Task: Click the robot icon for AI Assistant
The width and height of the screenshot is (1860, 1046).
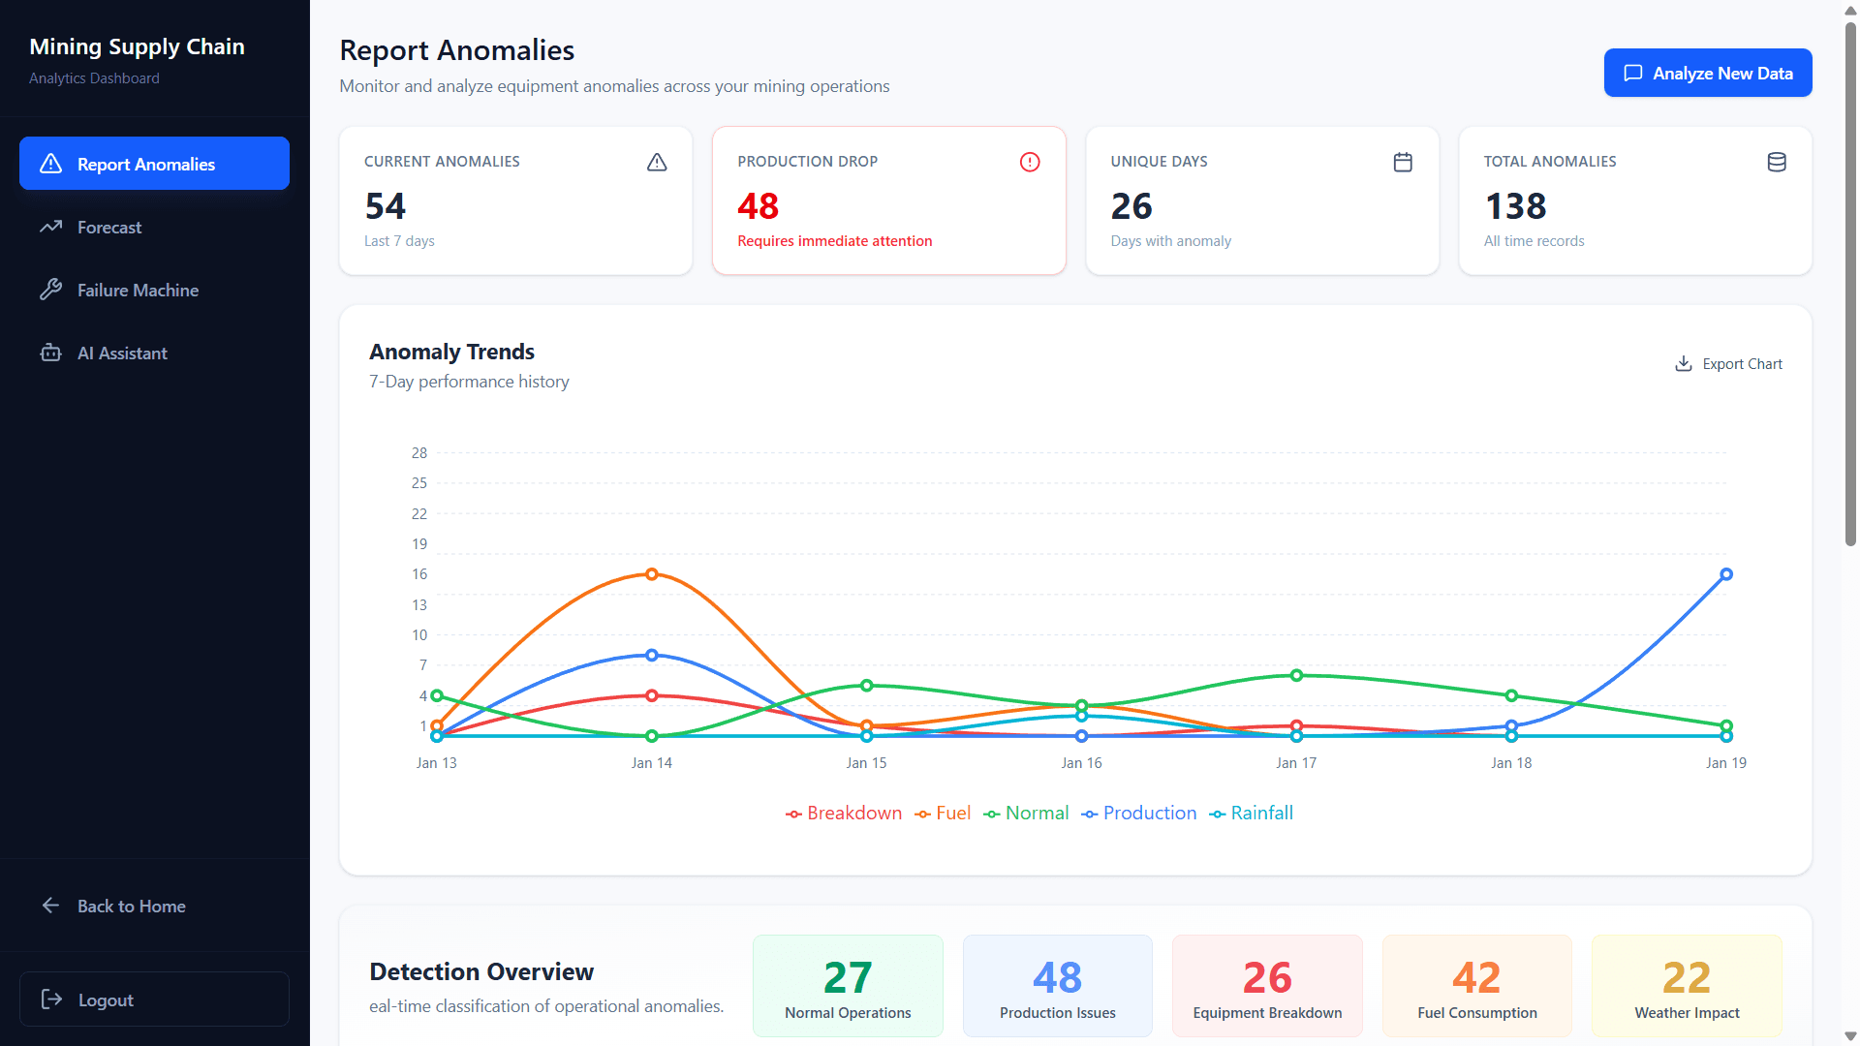Action: click(50, 353)
